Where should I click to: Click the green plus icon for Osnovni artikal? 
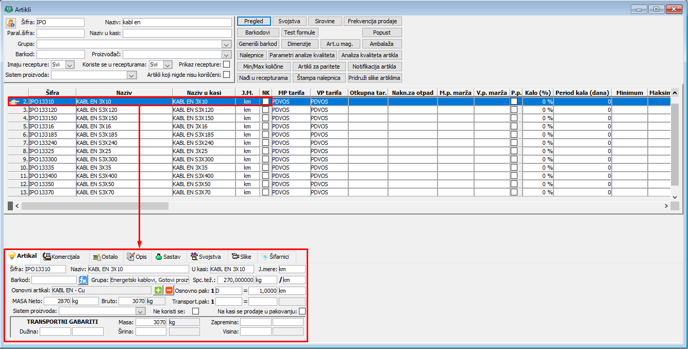(159, 291)
